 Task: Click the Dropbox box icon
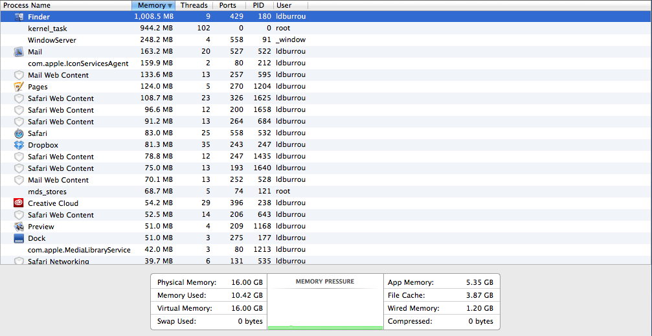19,145
